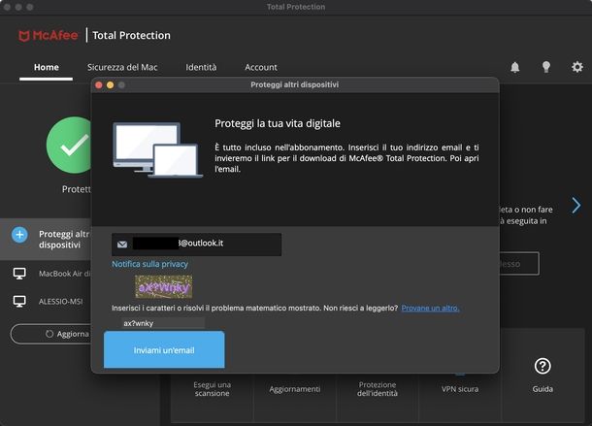Close the Proteggi altri dispositivi dialog
The height and width of the screenshot is (426, 592).
[x=99, y=85]
